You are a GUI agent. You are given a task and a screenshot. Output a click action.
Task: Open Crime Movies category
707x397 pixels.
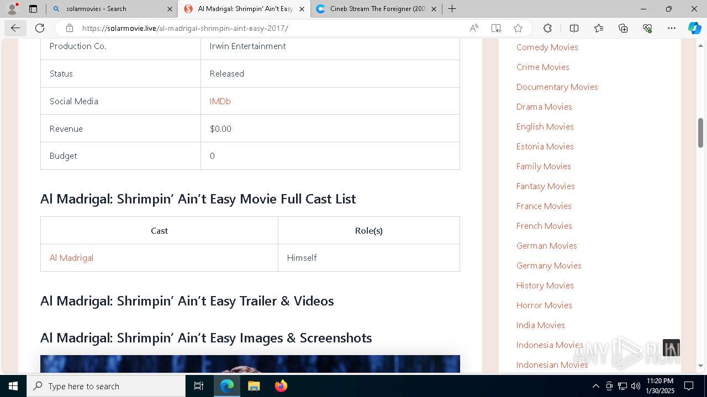(542, 67)
